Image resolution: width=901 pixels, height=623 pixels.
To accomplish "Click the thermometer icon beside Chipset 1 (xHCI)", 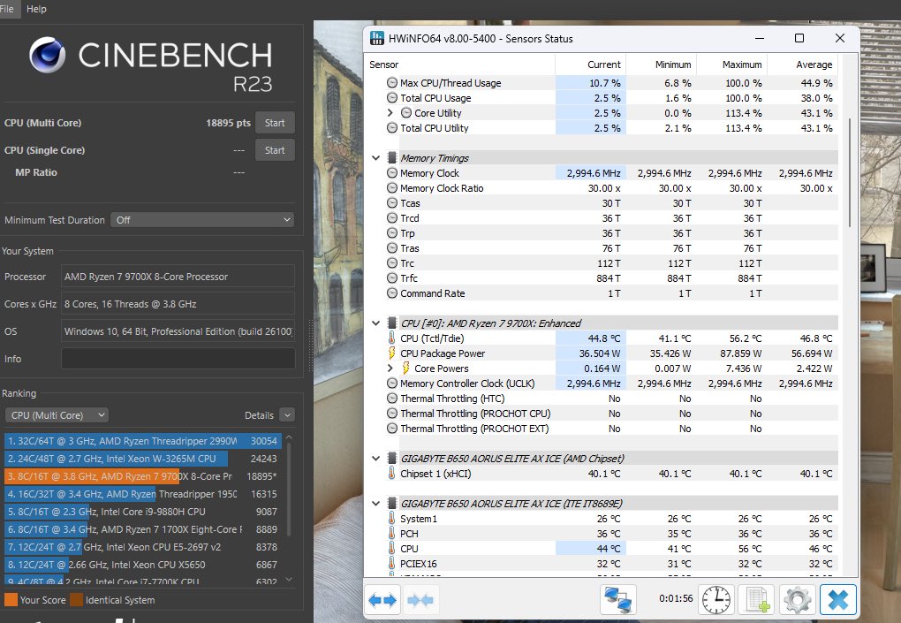I will pos(392,474).
